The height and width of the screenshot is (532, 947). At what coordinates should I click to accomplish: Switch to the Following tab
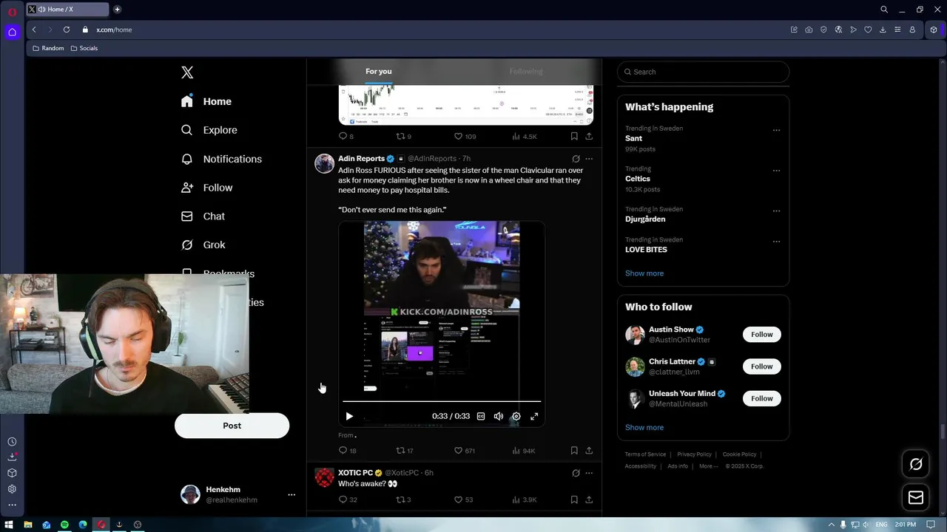(526, 72)
